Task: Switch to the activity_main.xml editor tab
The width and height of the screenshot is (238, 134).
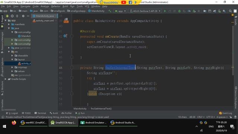Action: pyautogui.click(x=44, y=21)
